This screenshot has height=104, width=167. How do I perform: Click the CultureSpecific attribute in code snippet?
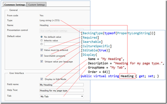(96, 46)
